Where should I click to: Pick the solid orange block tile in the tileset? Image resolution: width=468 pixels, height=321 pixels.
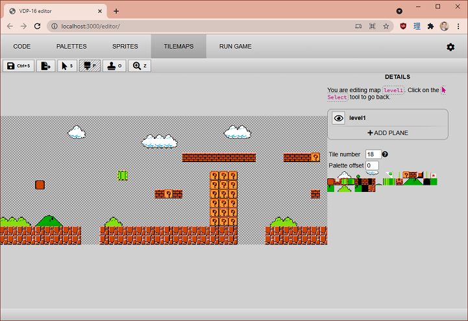[x=330, y=182]
